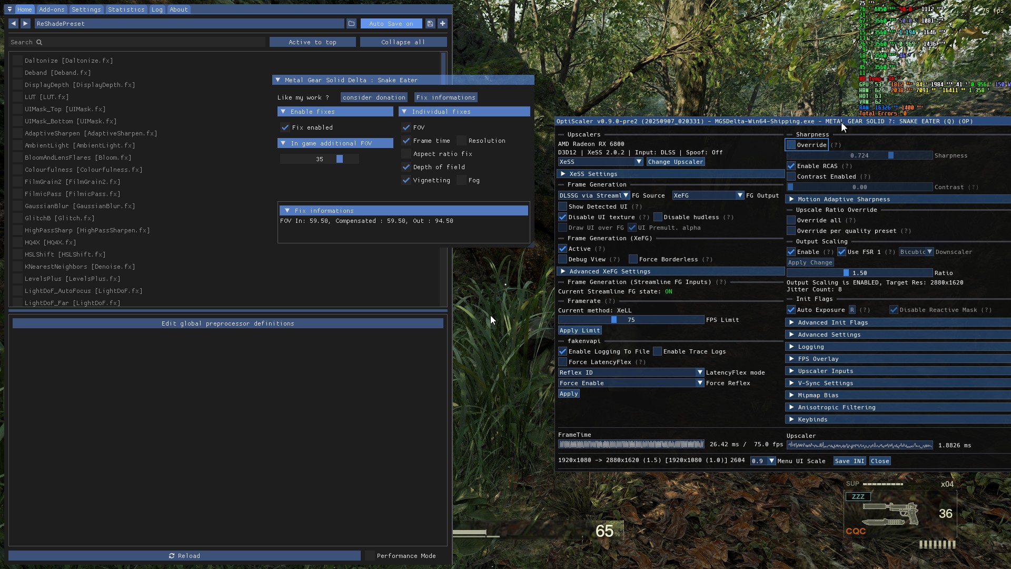Viewport: 1011px width, 569px height.
Task: Expand Motion Adaptive Sharpness section
Action: click(x=898, y=199)
